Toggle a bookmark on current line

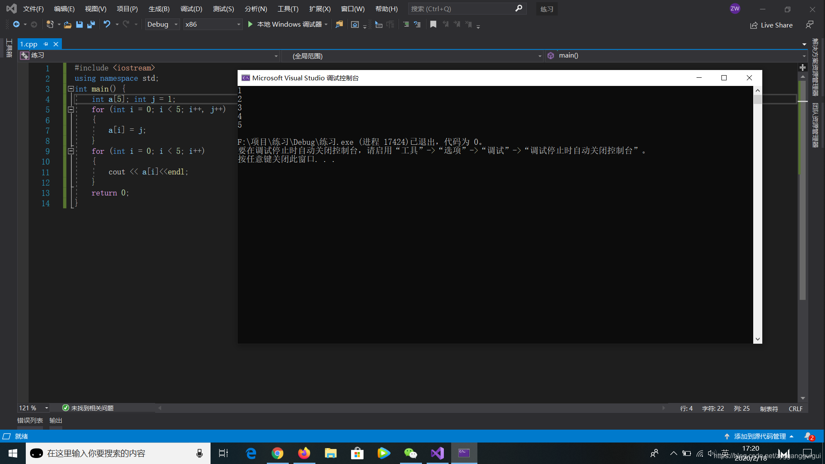[433, 24]
